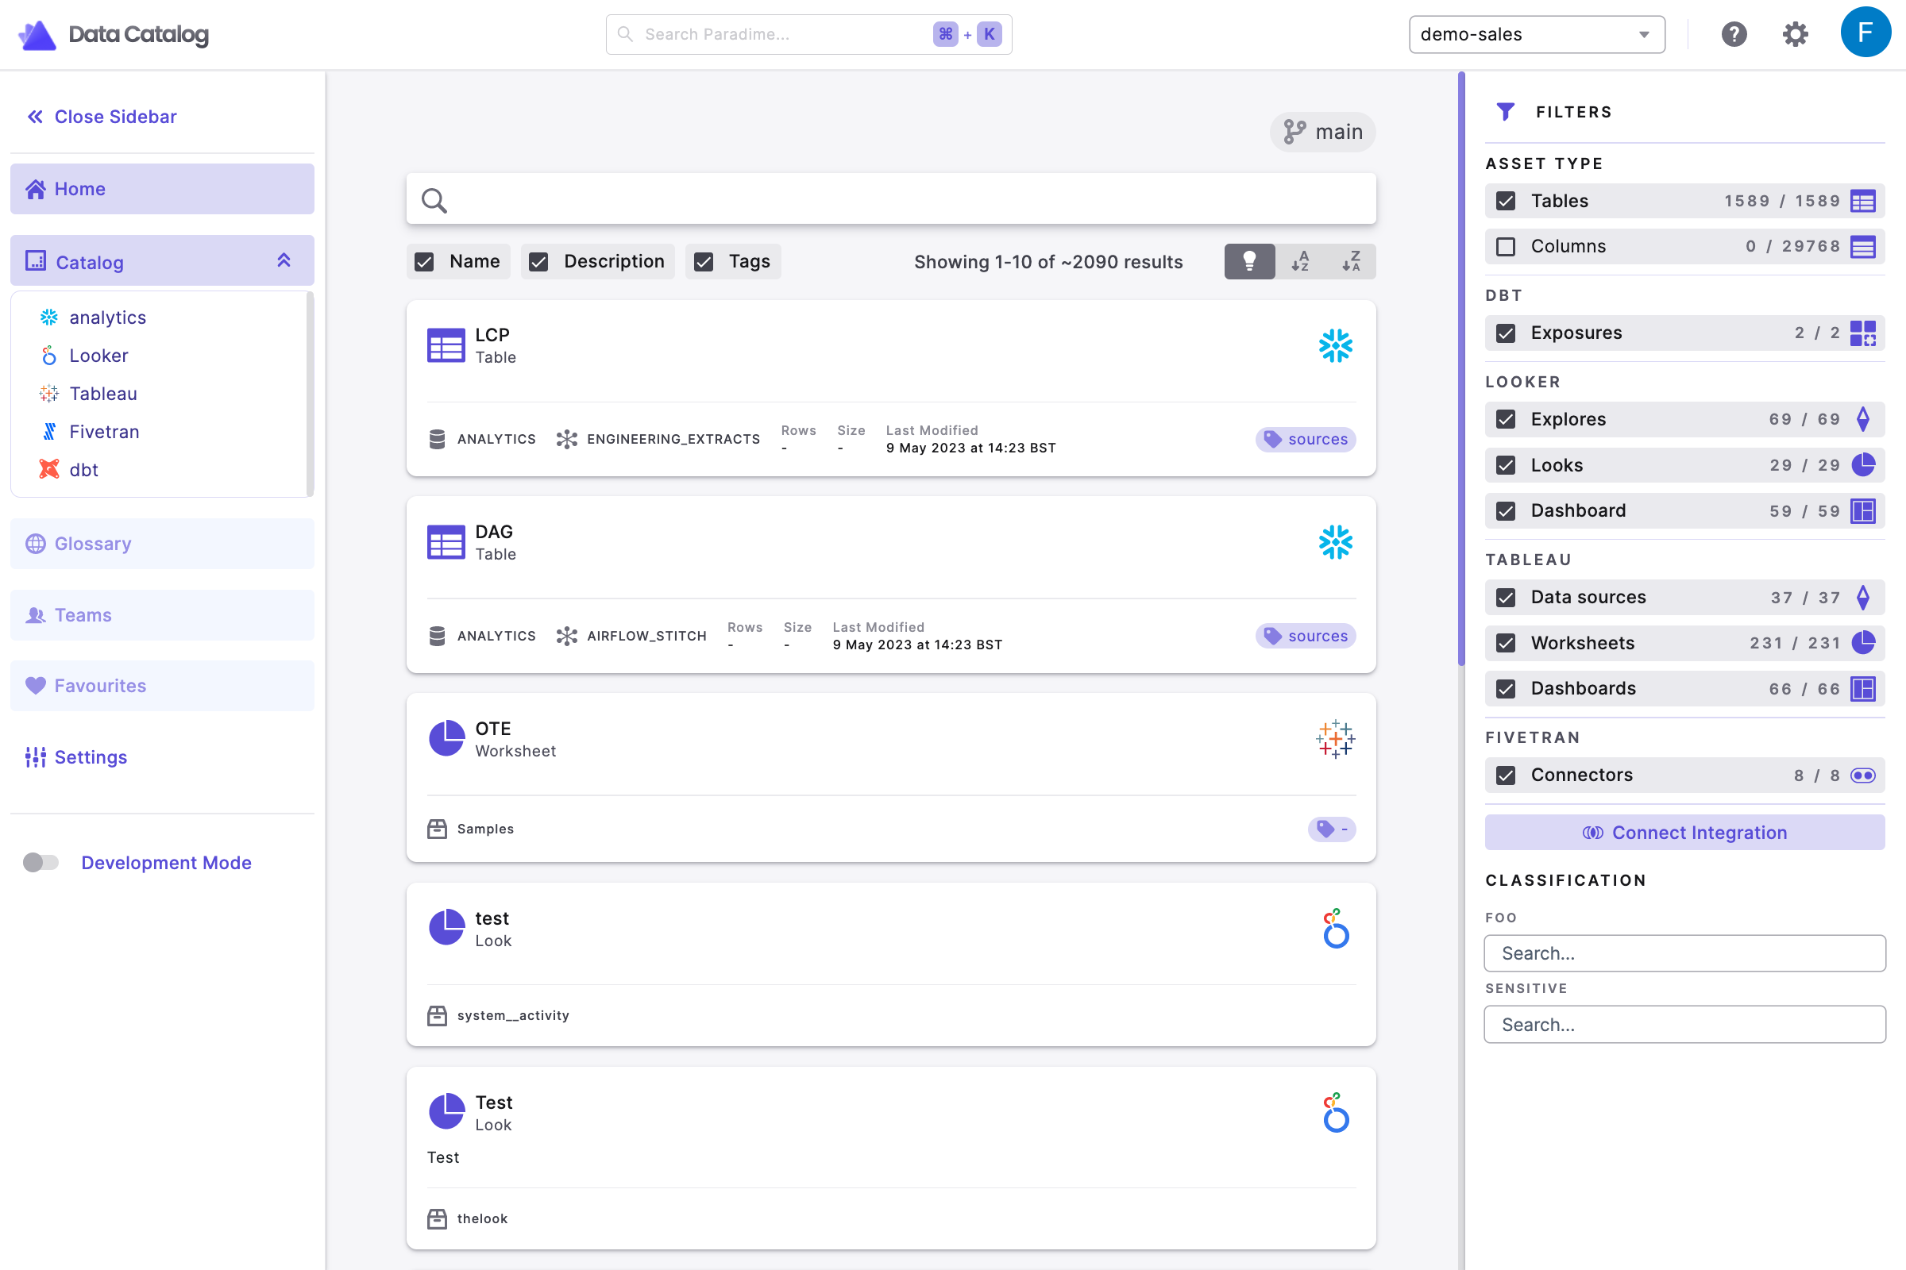The height and width of the screenshot is (1270, 1906).
Task: Uncheck the Looks filter checkbox
Action: tap(1505, 465)
